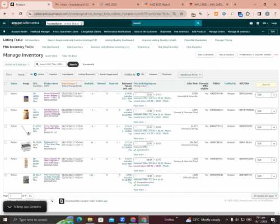The image size is (280, 224).
Task: Open Microsoft Store on the taskbar
Action: click(101, 220)
